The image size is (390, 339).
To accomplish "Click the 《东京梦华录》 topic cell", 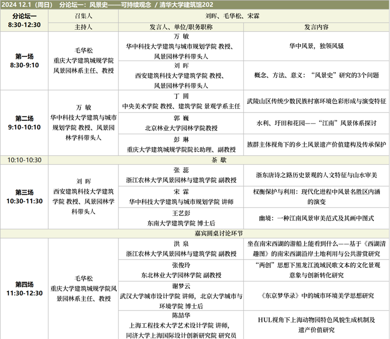I will [316, 295].
